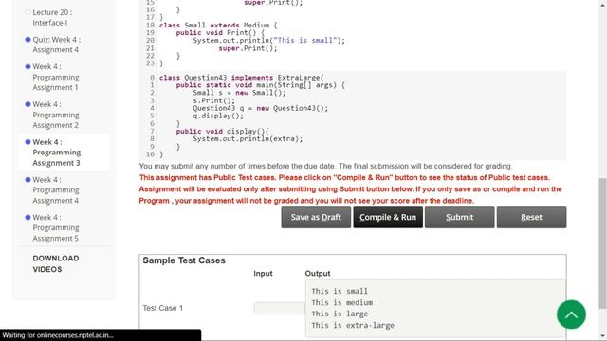The width and height of the screenshot is (607, 341).
Task: Click the scrollbar down arrow
Action: tap(603, 337)
